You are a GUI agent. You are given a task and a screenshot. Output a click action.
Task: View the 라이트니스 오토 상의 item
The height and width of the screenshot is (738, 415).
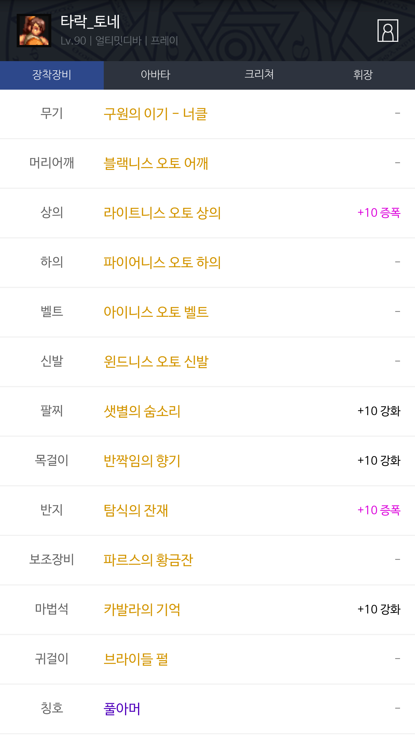pos(162,213)
